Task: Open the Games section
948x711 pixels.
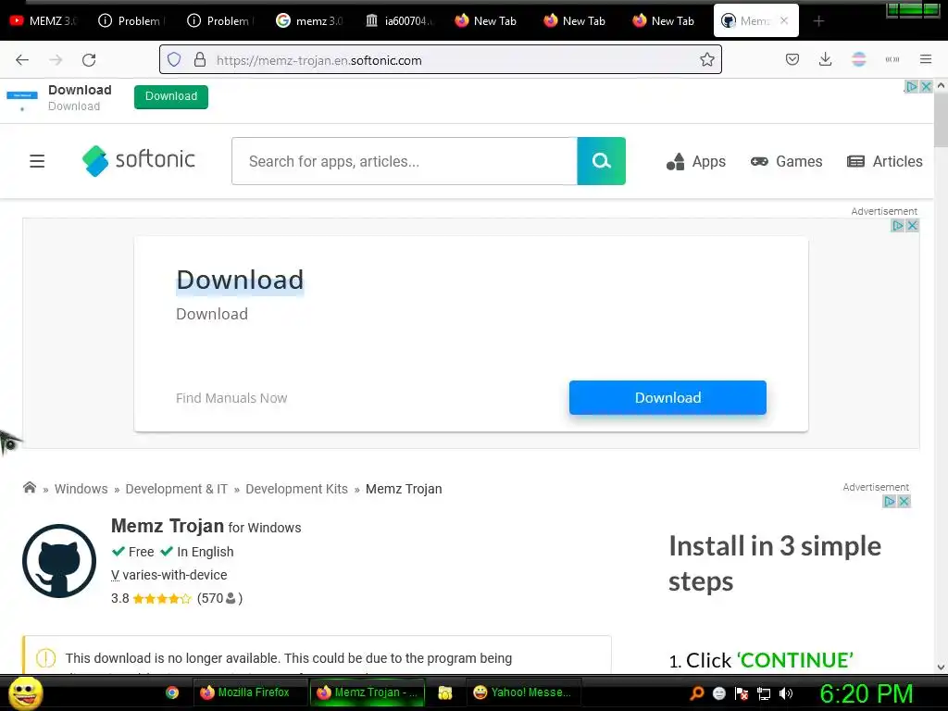Action: [x=787, y=161]
